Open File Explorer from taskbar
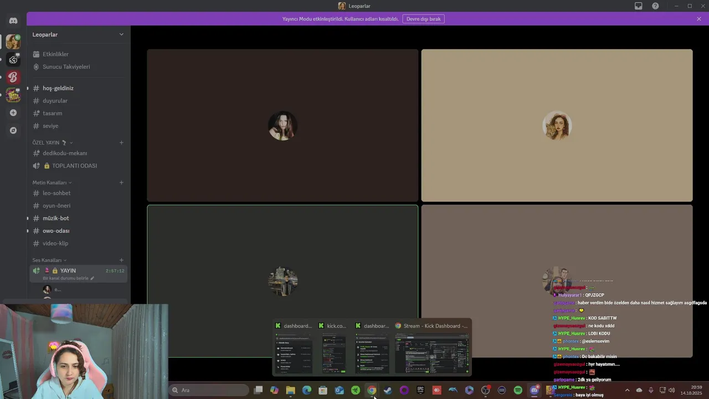The image size is (709, 399). (290, 390)
